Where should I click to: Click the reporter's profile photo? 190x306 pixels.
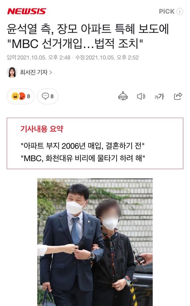[12, 72]
